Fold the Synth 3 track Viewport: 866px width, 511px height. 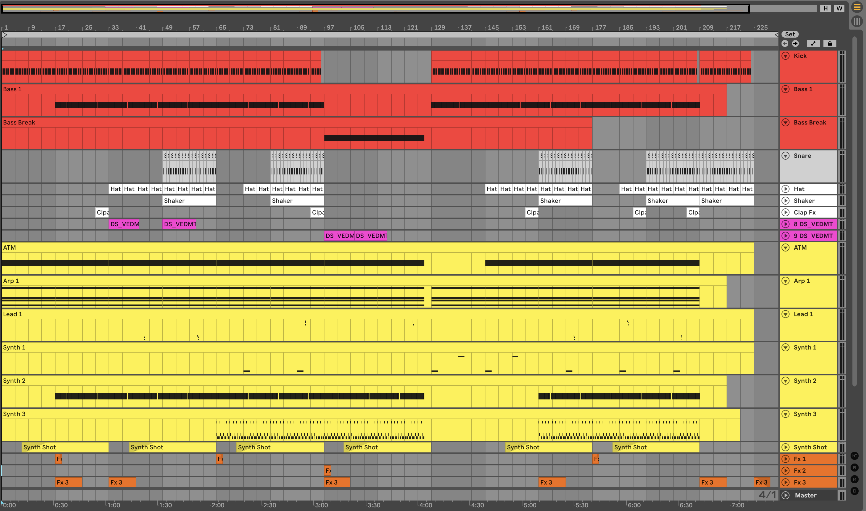pos(786,414)
